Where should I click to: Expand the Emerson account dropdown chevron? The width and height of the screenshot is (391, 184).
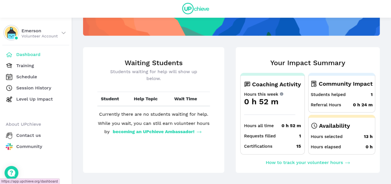pos(64,33)
